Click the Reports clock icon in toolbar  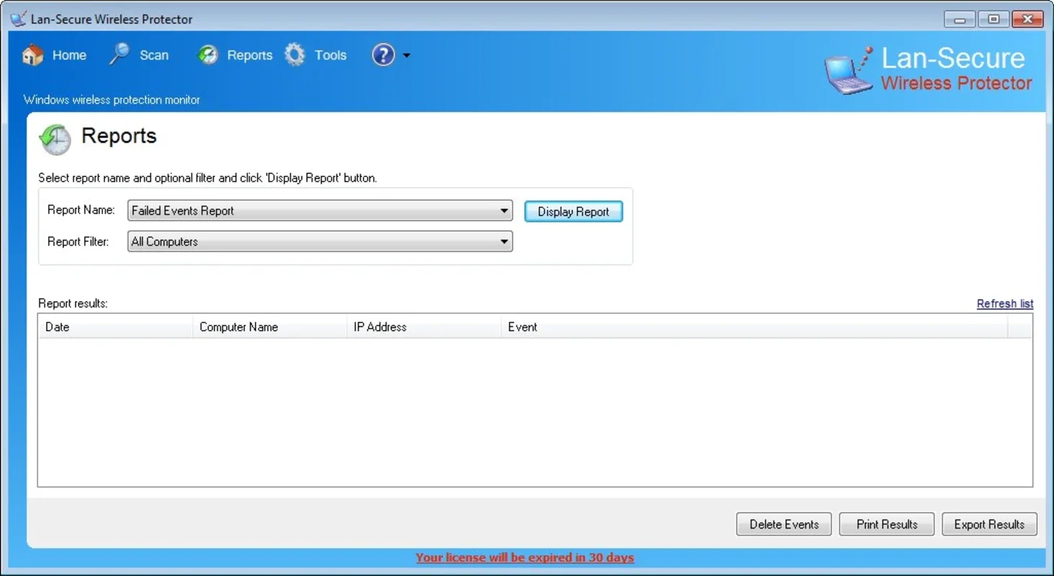pos(208,55)
